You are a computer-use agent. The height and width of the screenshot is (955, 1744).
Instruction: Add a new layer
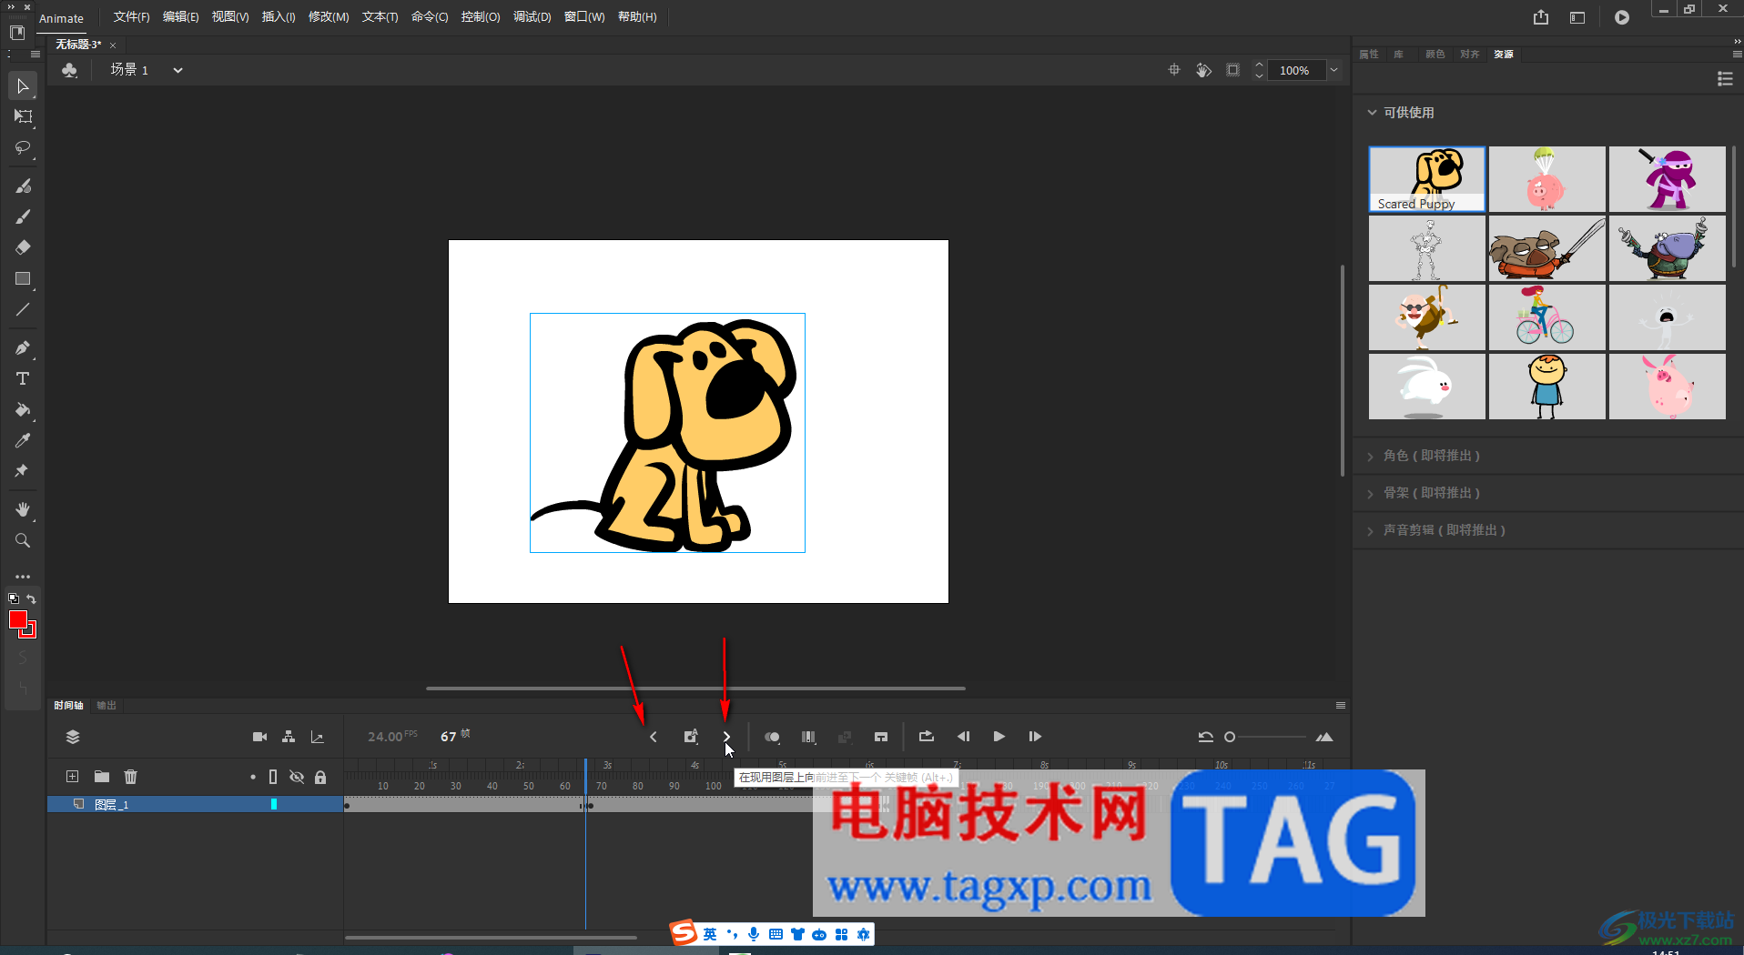[x=72, y=777]
